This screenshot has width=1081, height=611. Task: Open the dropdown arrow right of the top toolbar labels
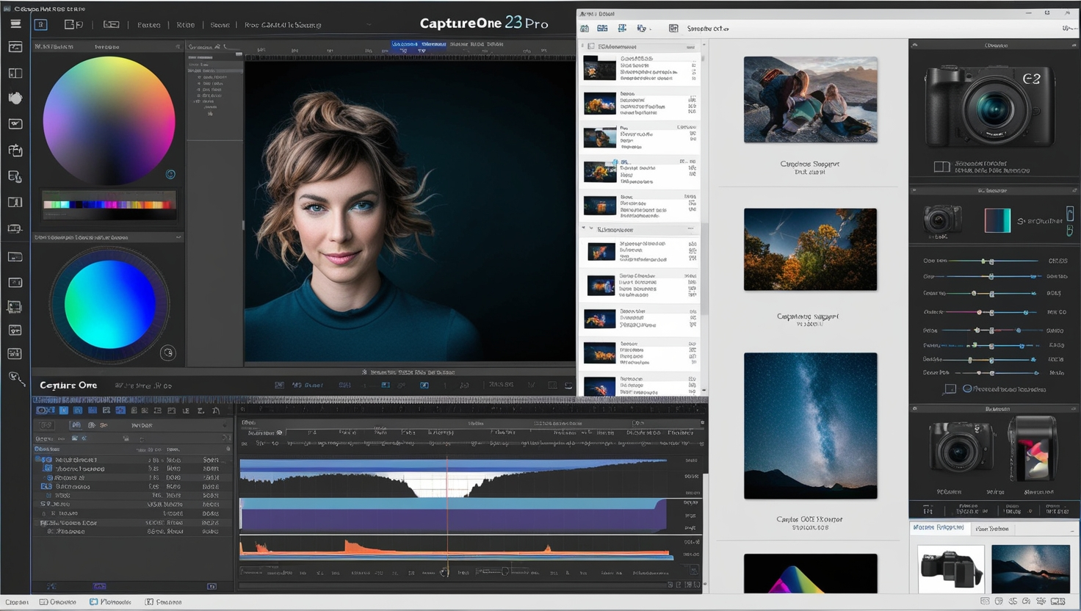pyautogui.click(x=369, y=25)
